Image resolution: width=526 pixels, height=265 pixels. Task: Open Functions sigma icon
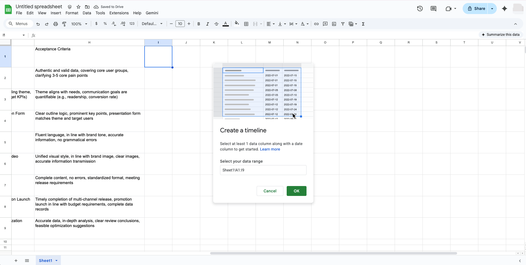pyautogui.click(x=363, y=24)
